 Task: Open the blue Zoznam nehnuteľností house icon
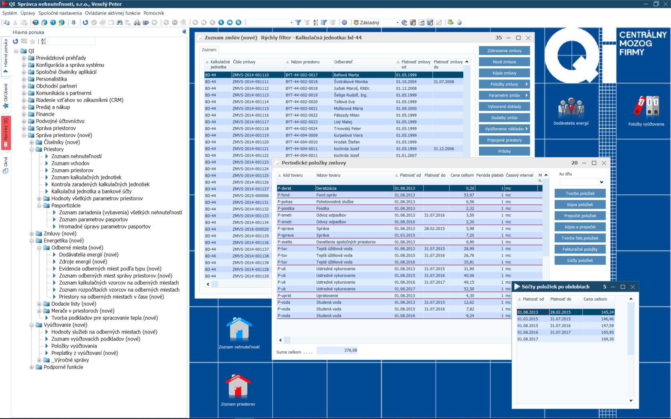click(x=239, y=329)
